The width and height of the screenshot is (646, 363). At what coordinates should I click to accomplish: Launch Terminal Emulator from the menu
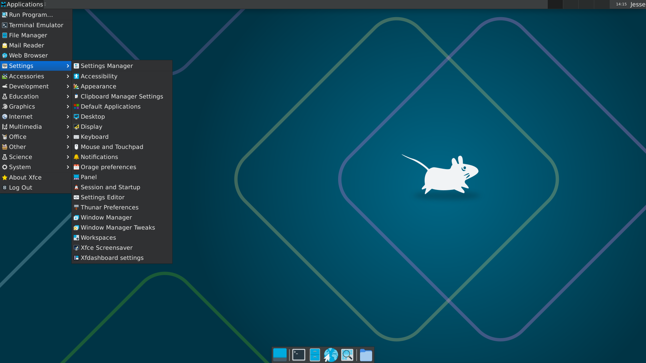(36, 25)
